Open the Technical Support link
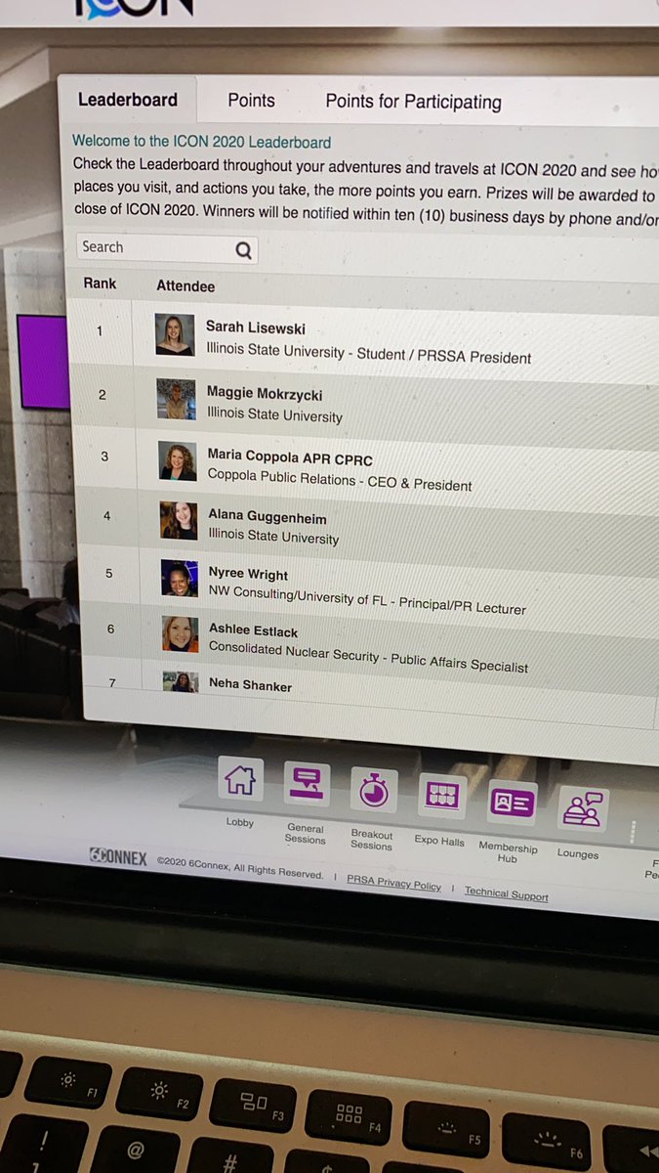Screen dimensions: 659x1173 point(506,892)
